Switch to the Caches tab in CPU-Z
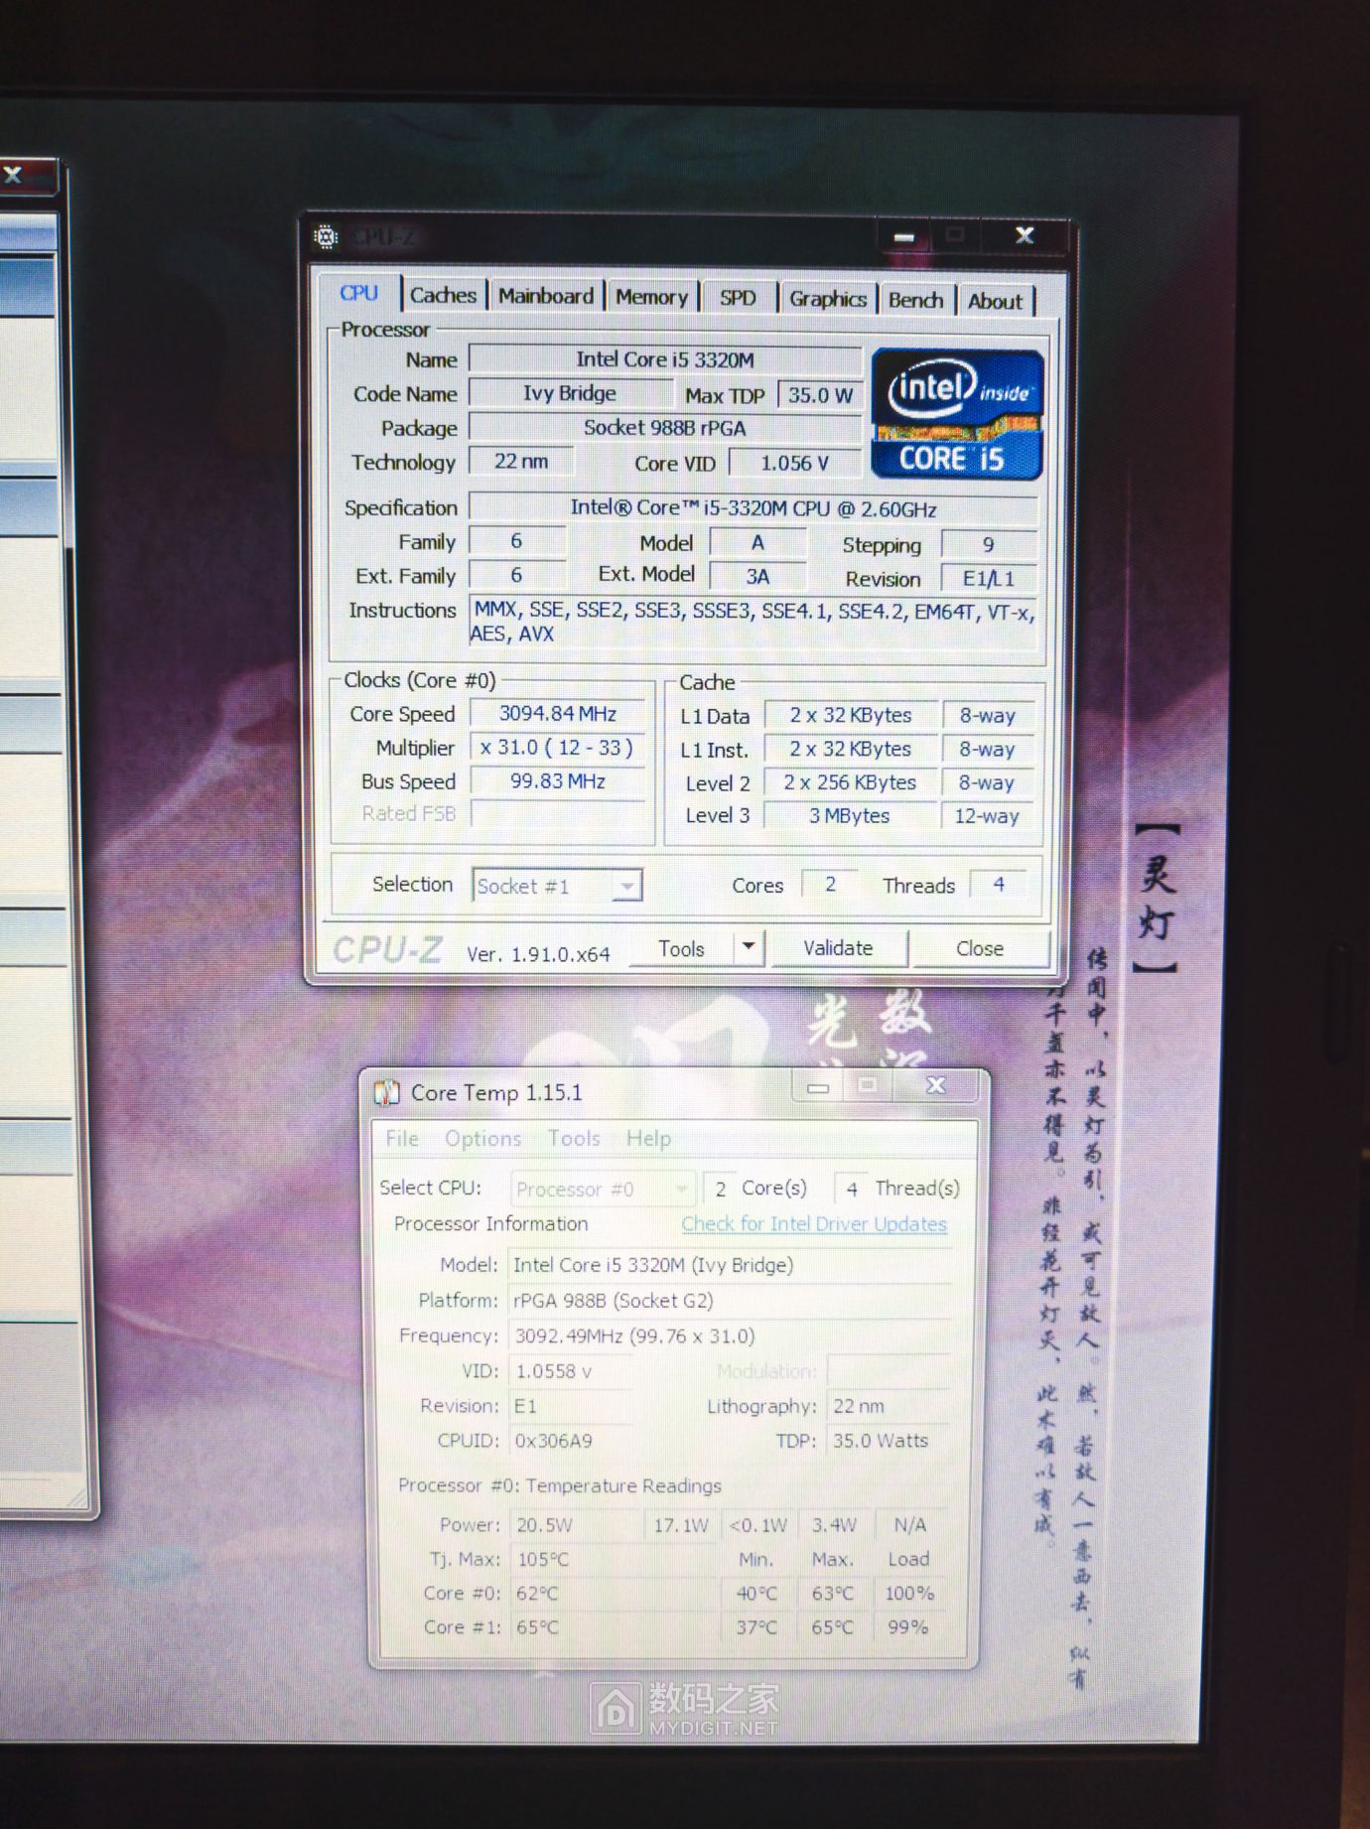This screenshot has height=1829, width=1370. (443, 295)
